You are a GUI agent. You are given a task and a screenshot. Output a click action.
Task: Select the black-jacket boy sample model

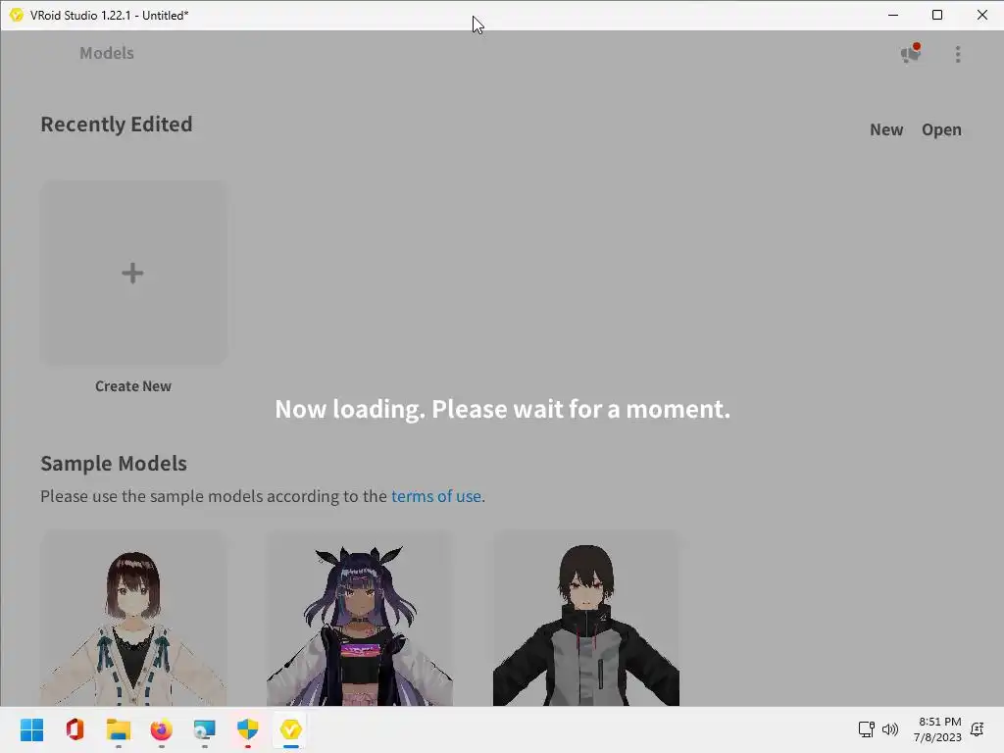586,618
